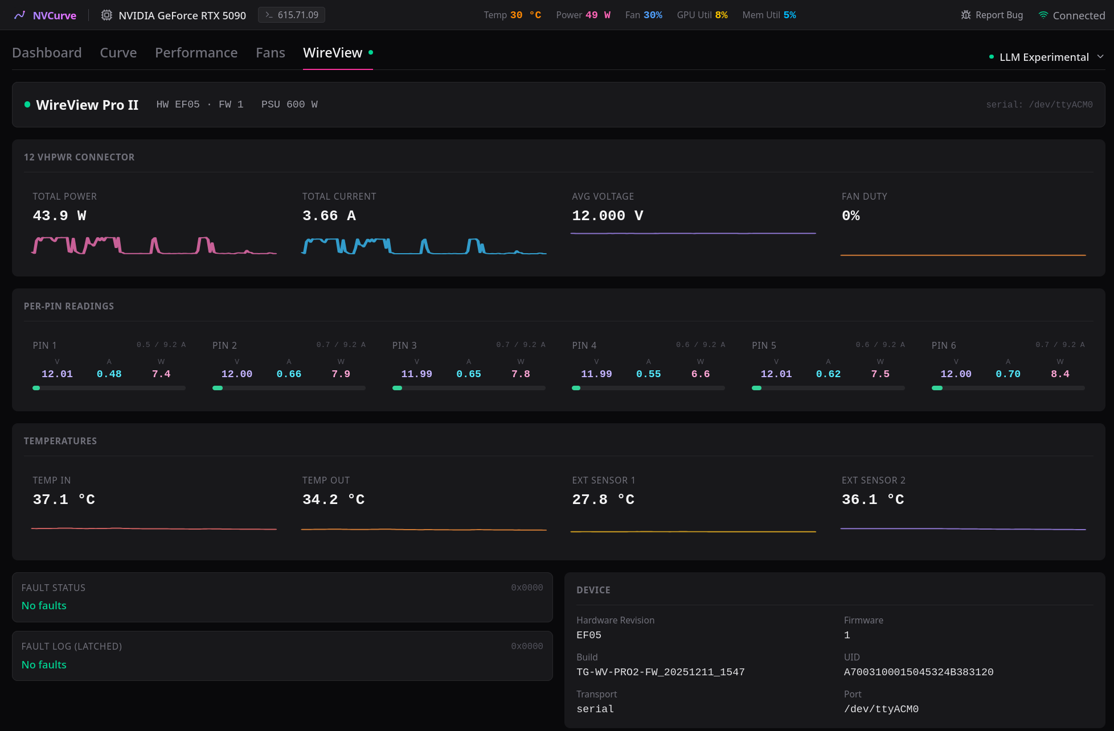This screenshot has height=731, width=1114.
Task: Click the Temp In 37.1 °C value
Action: coord(64,499)
